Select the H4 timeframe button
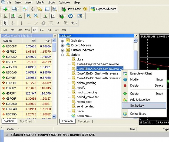 click(42, 30)
